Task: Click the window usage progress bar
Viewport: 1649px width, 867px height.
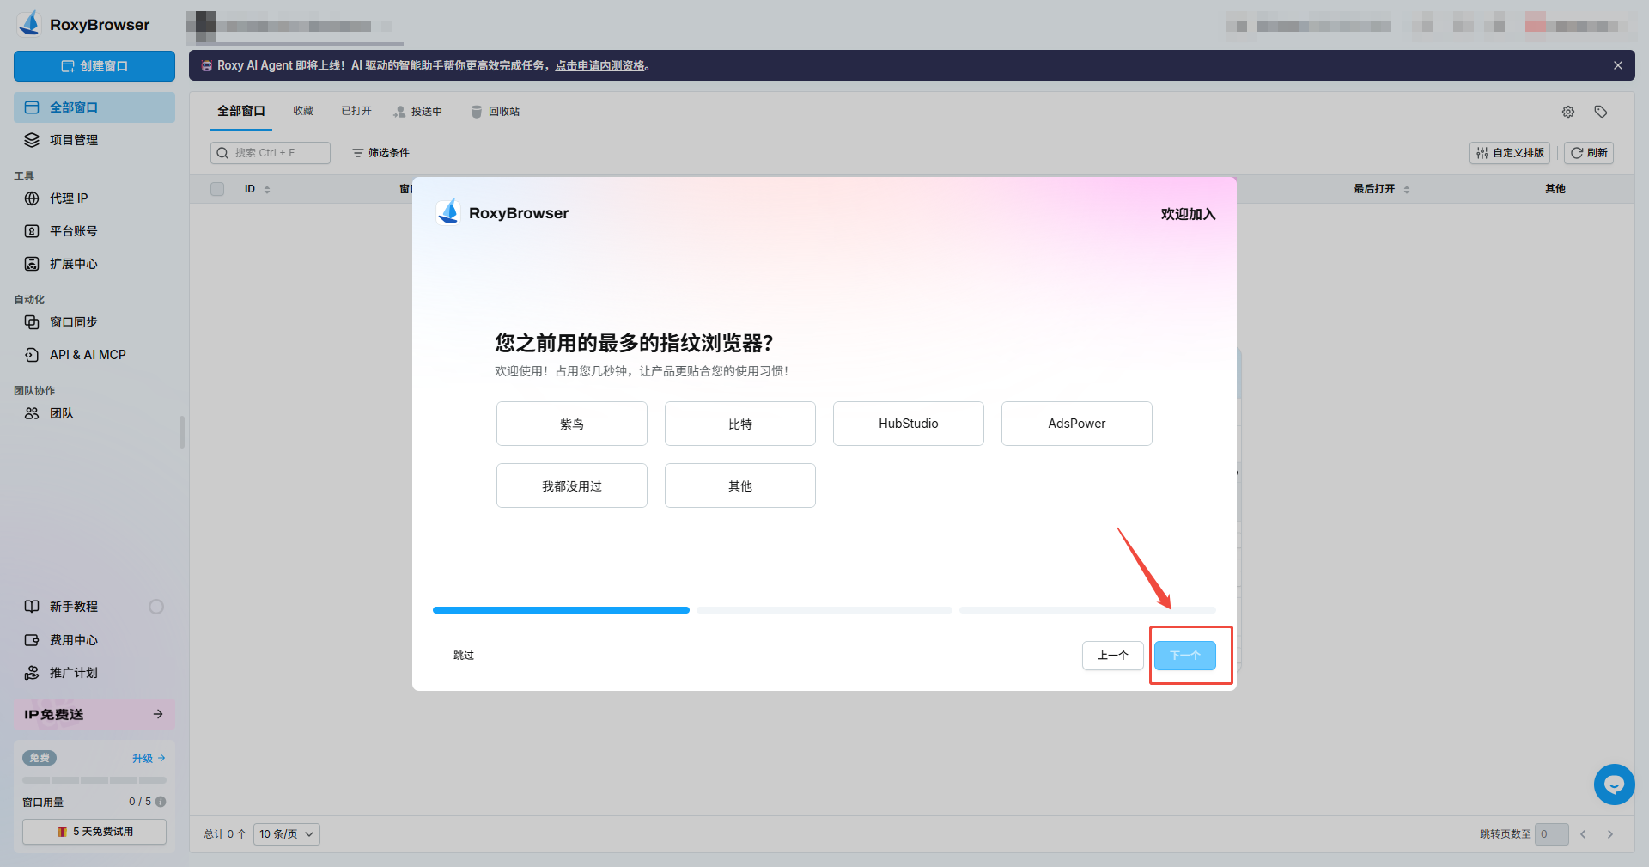Action: (x=94, y=780)
